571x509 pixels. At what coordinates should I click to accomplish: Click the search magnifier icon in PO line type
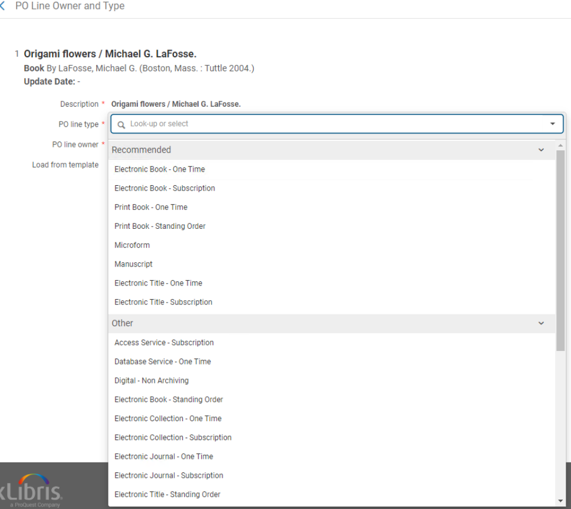[122, 124]
